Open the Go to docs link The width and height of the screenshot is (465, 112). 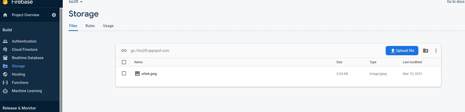(x=455, y=2)
